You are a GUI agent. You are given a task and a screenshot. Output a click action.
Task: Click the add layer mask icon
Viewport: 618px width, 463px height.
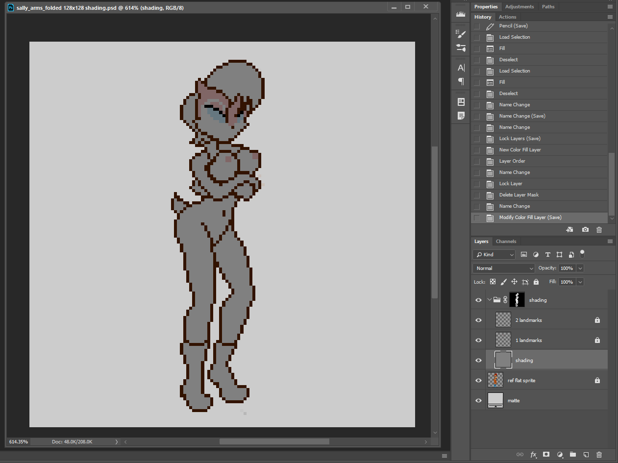click(x=546, y=455)
